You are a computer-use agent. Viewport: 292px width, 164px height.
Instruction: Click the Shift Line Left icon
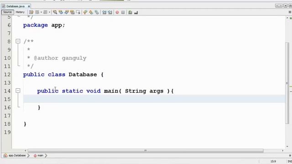pos(104,12)
